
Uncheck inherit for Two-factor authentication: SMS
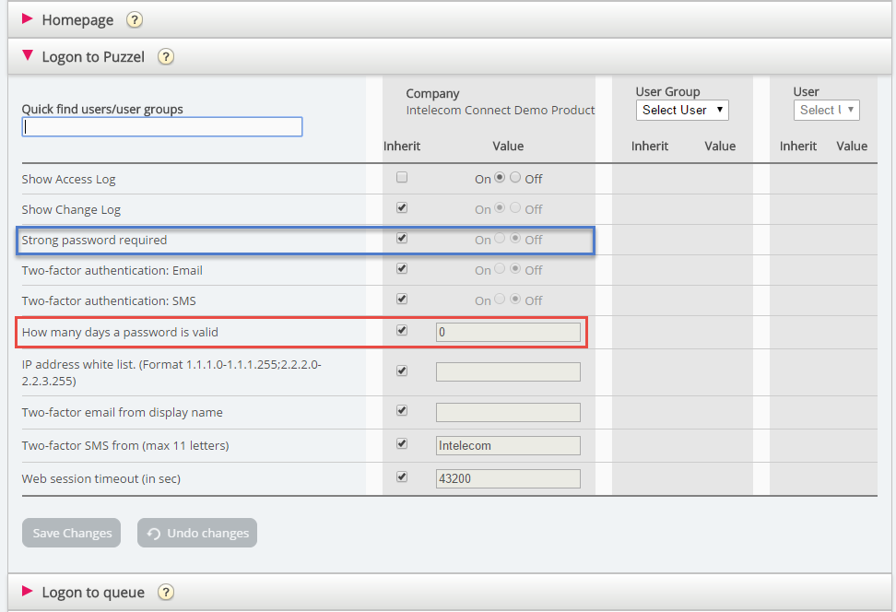point(402,300)
